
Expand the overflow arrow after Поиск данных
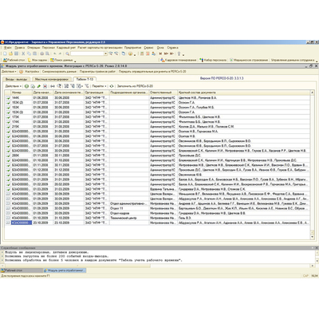[75, 61]
